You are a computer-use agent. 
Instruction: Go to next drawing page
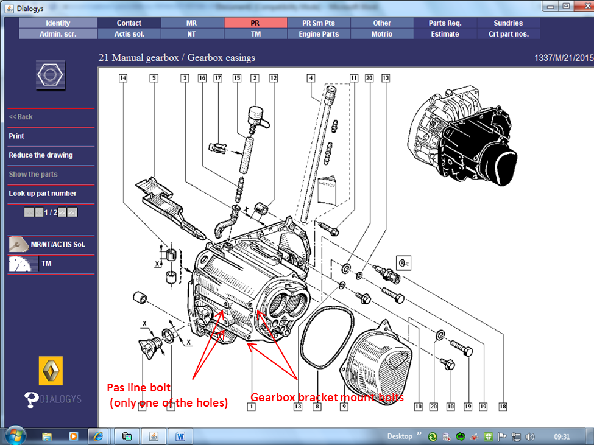(x=63, y=212)
